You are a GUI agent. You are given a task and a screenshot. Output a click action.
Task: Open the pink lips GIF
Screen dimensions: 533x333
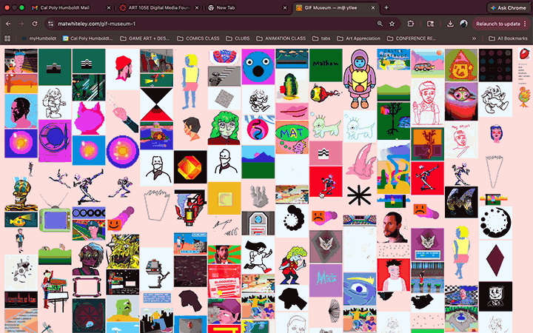(292, 111)
